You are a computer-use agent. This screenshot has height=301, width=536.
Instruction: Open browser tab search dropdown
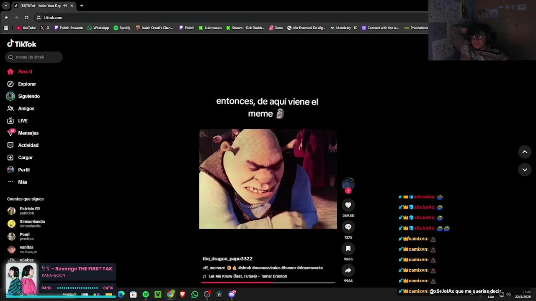point(5,5)
